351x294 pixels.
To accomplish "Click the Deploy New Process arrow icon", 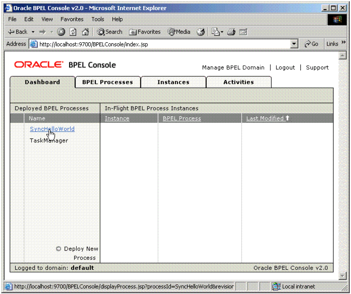I will 58,249.
